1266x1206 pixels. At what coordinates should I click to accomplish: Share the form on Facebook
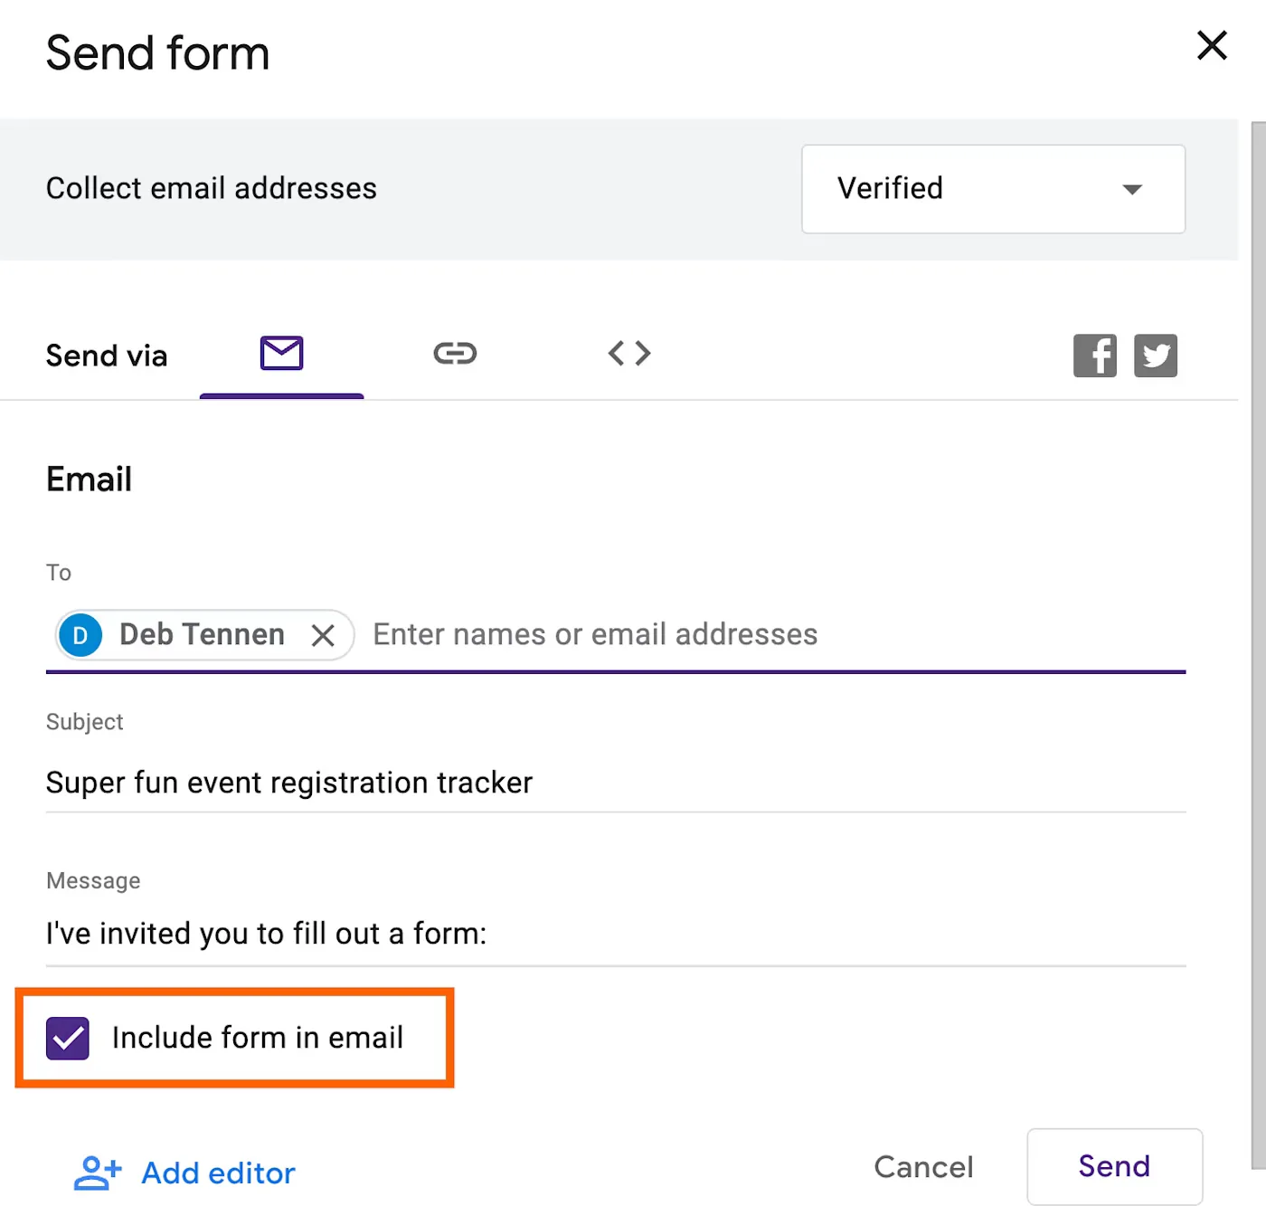point(1095,356)
